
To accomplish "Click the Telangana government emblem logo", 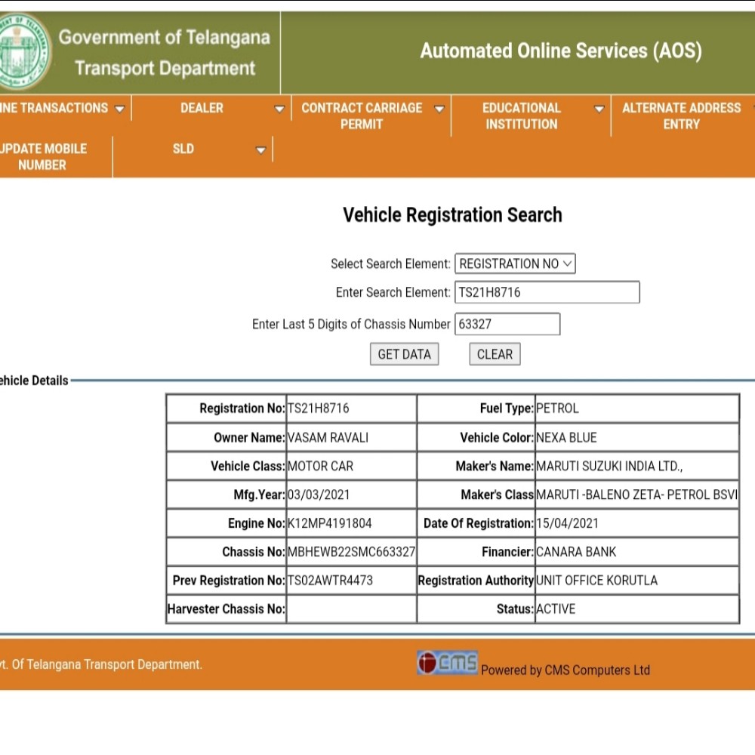I will click(24, 51).
